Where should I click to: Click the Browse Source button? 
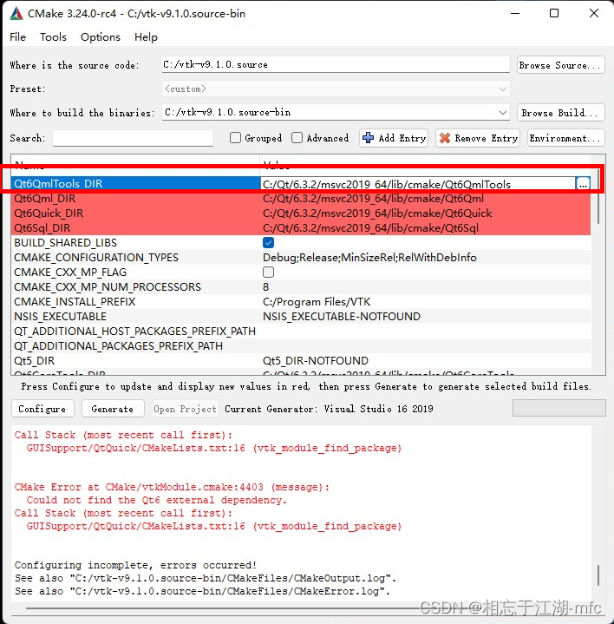coord(561,65)
